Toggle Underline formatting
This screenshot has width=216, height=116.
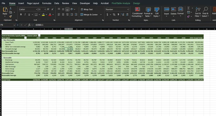tap(29, 15)
